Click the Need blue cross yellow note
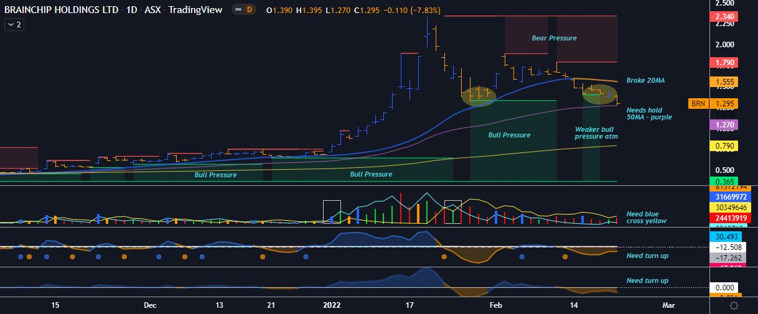This screenshot has width=758, height=314. tap(646, 217)
